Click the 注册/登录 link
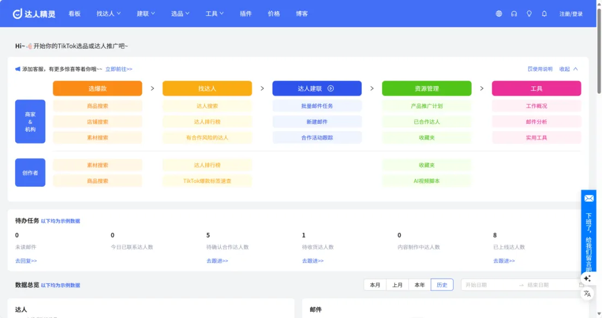The width and height of the screenshot is (602, 318). click(571, 14)
